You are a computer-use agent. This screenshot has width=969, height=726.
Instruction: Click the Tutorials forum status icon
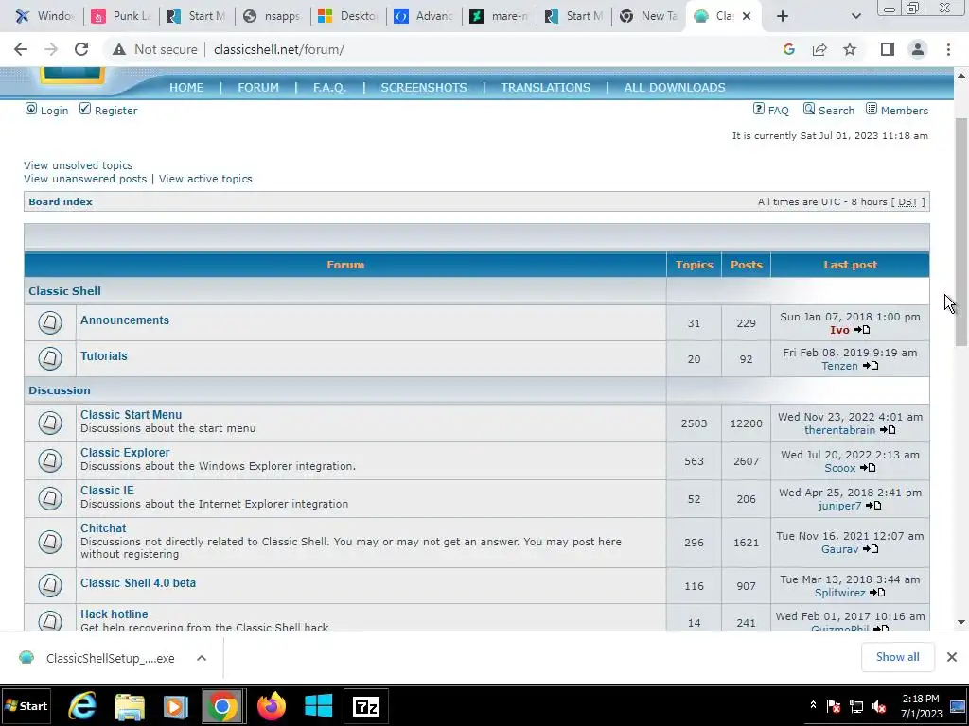point(50,358)
